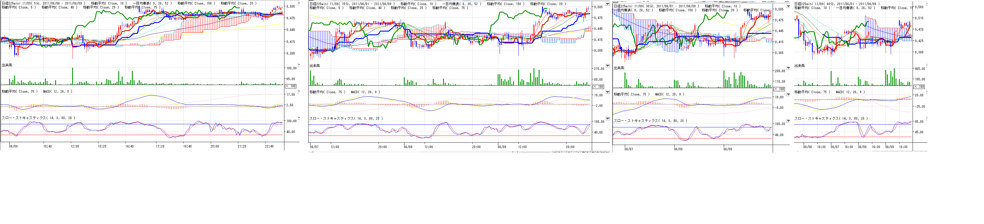This screenshot has width=984, height=224.
Task: Click the 出来高 label on the 60分 chart
Action: click(x=799, y=66)
